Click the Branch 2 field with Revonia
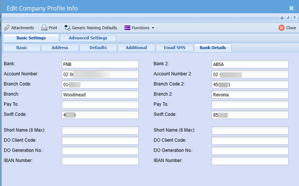This screenshot has height=186, width=299. coord(250,95)
